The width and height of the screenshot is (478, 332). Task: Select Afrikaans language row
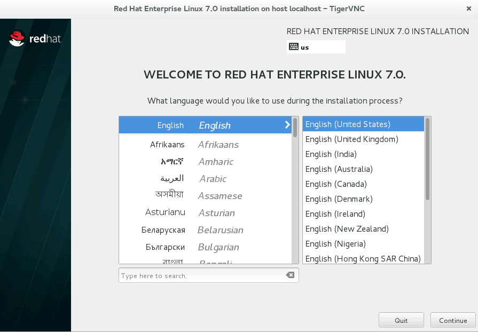point(205,144)
